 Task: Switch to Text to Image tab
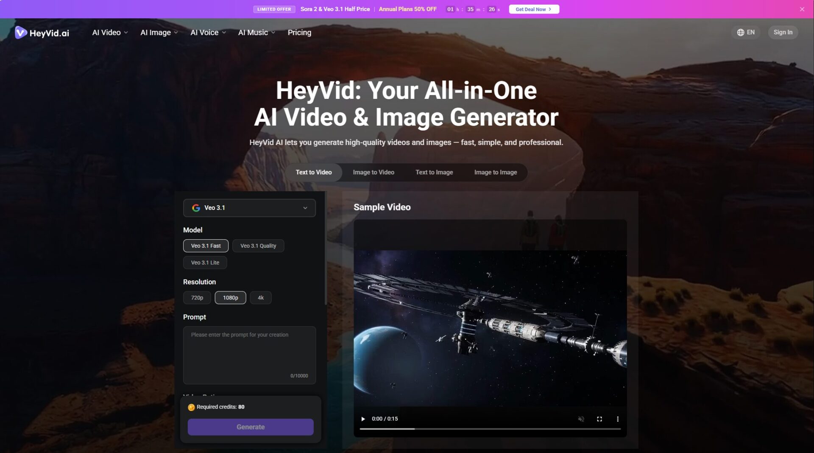[x=434, y=172]
